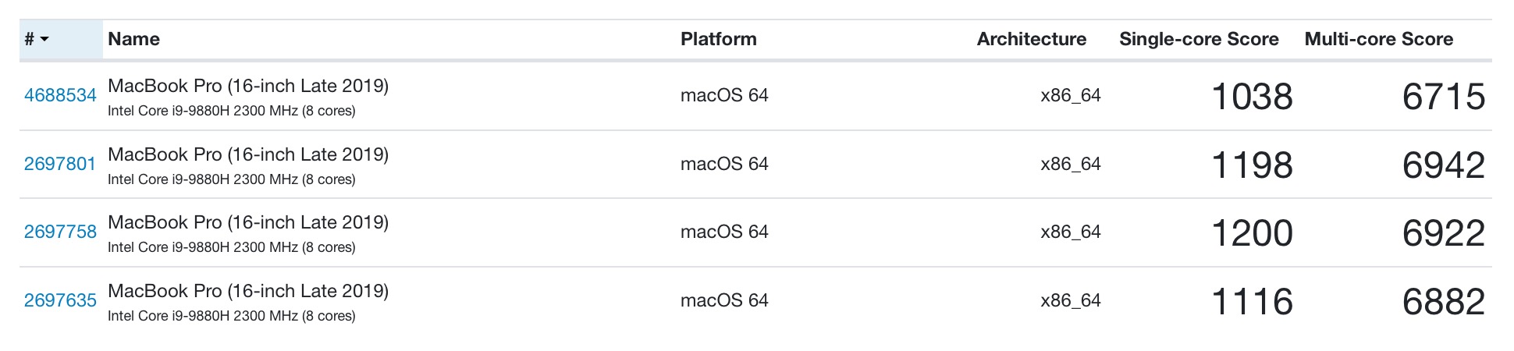Select the single-core score 1116
The height and width of the screenshot is (351, 1514).
(x=1252, y=302)
